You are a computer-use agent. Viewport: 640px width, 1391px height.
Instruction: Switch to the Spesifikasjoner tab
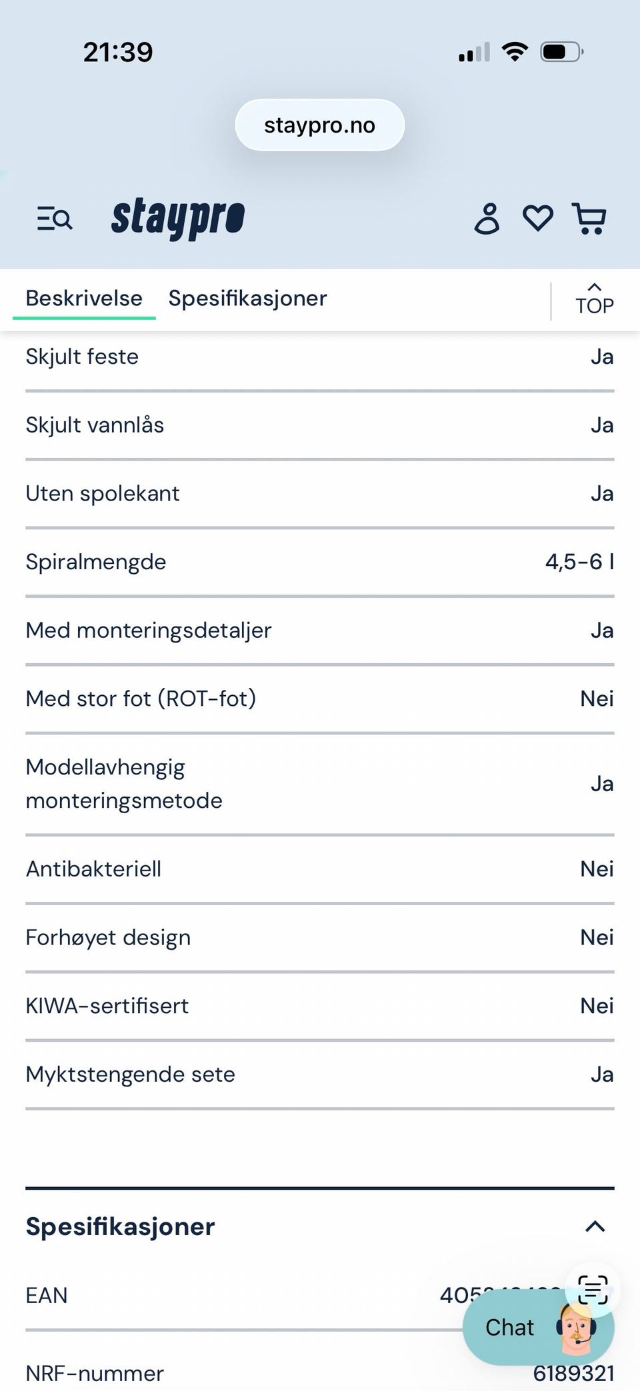point(247,299)
